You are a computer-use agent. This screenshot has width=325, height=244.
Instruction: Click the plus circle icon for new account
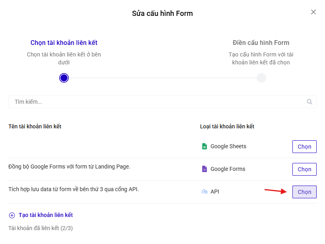12,215
